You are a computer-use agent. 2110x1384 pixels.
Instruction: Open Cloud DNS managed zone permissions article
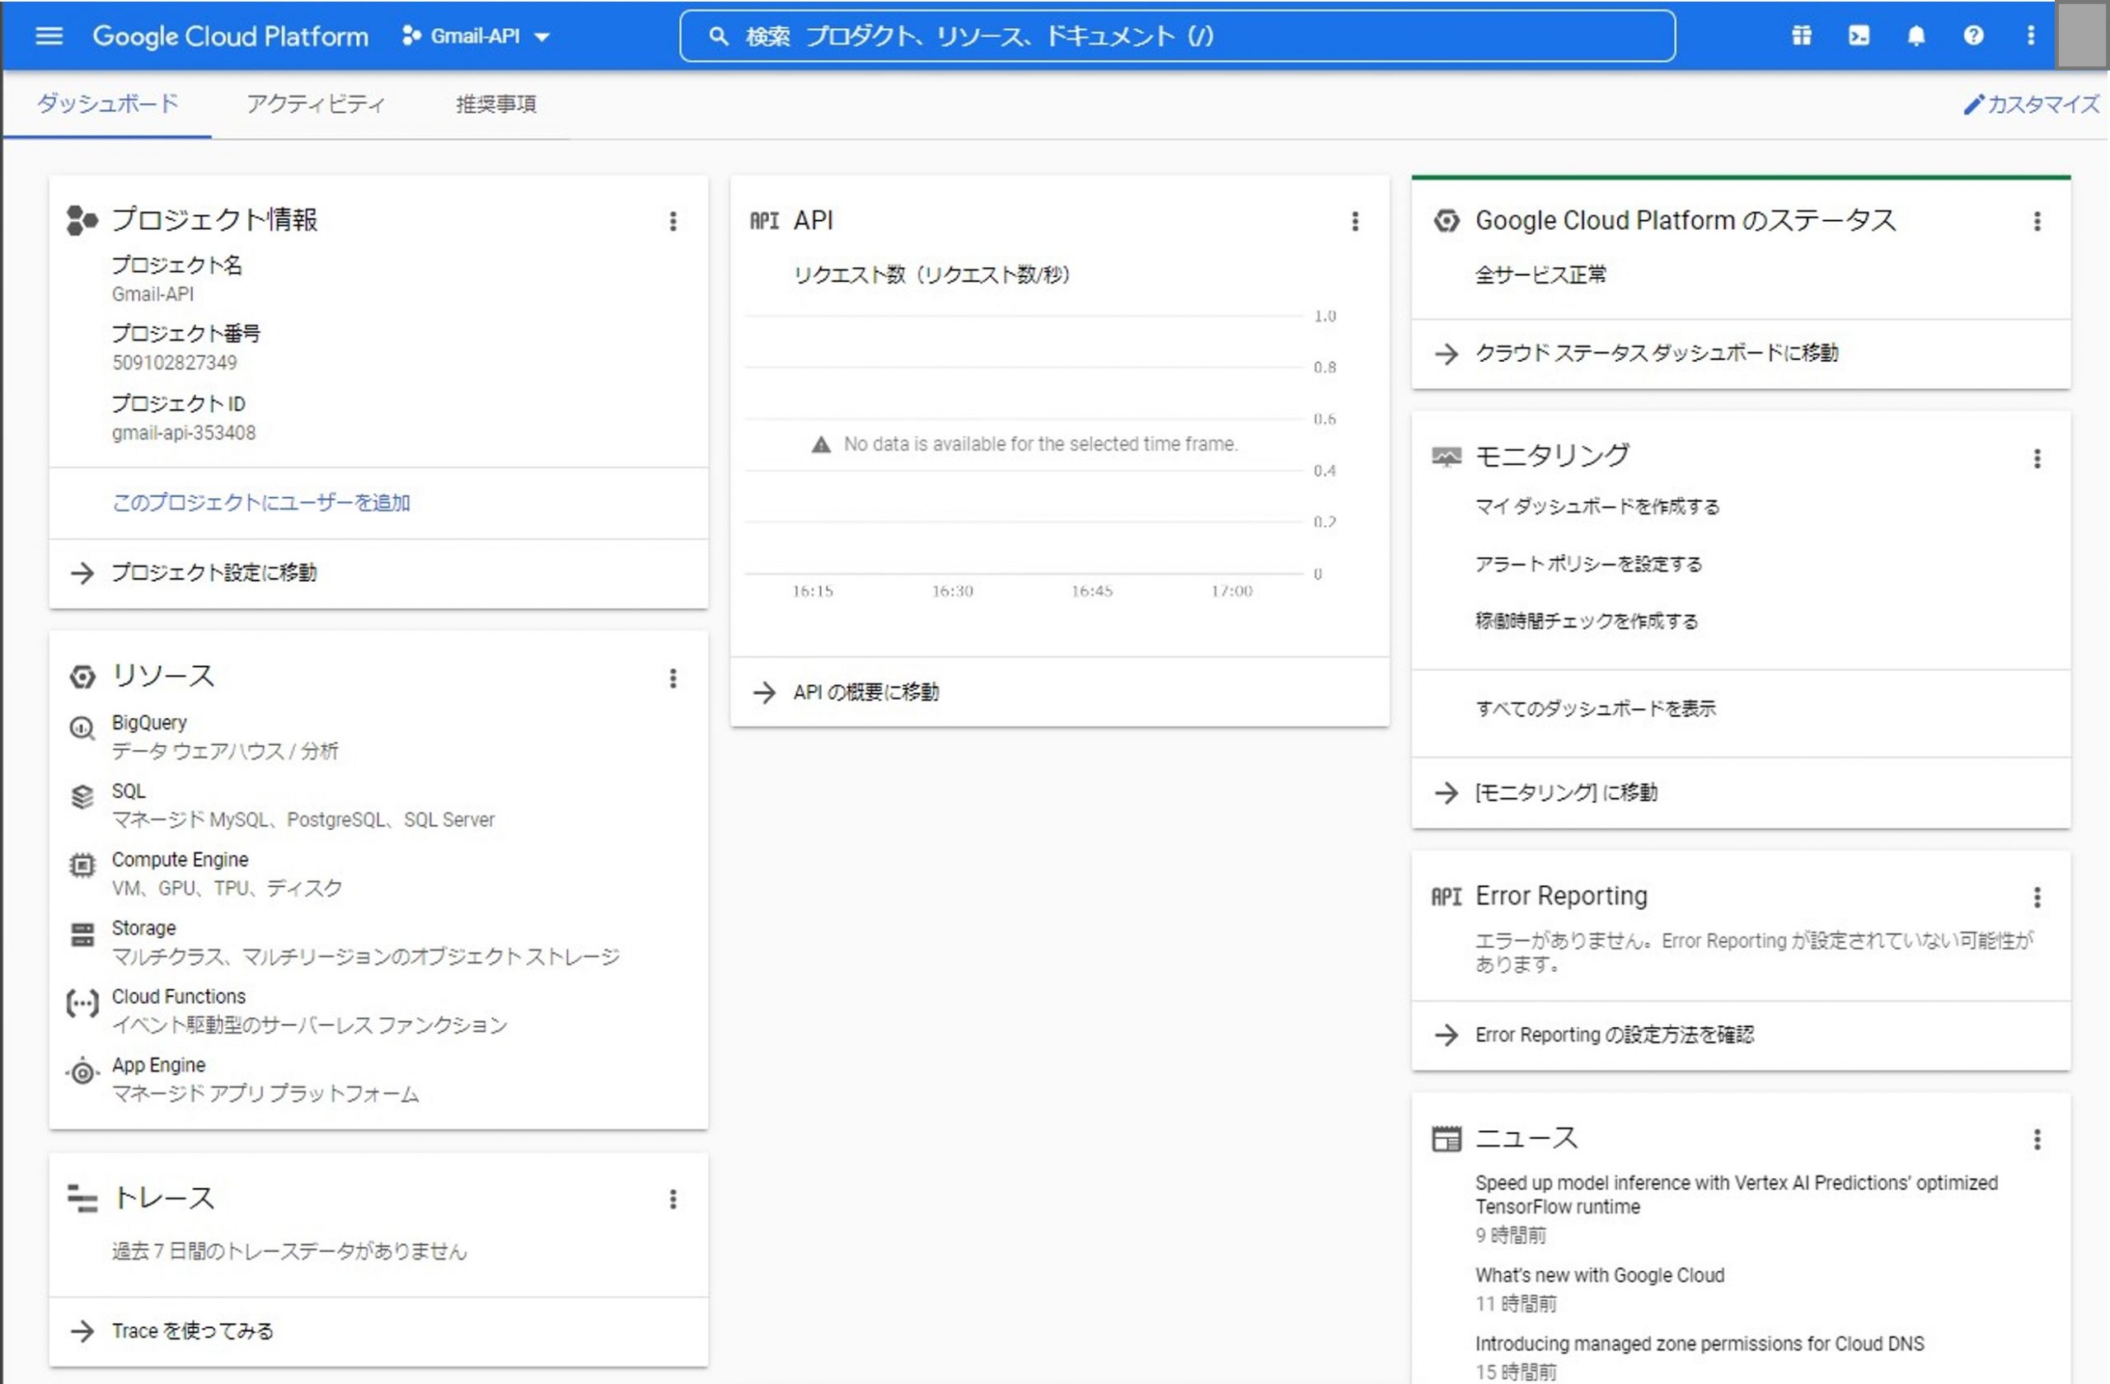(x=1700, y=1344)
